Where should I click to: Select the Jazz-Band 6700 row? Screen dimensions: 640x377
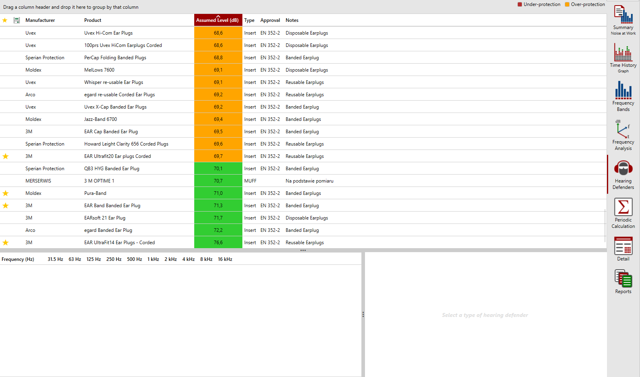(x=303, y=119)
